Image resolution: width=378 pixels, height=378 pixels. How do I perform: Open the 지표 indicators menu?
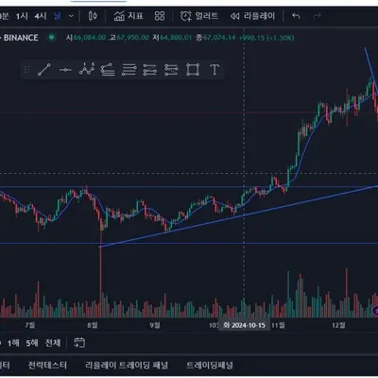[129, 16]
